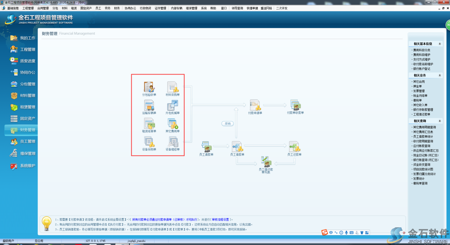Collapse the 相关业务 panel section
450x245 pixels.
440,75
